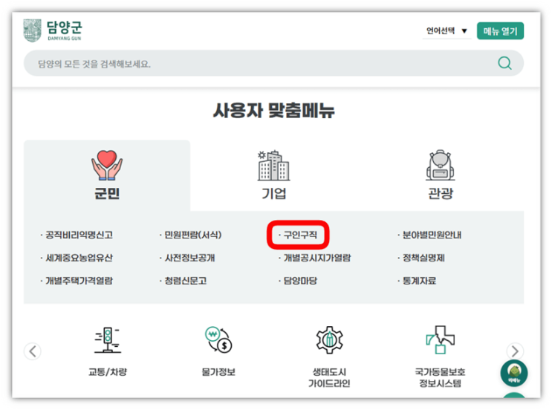This screenshot has width=552, height=410.
Task: Open the 언어선택 language dropdown
Action: [447, 31]
